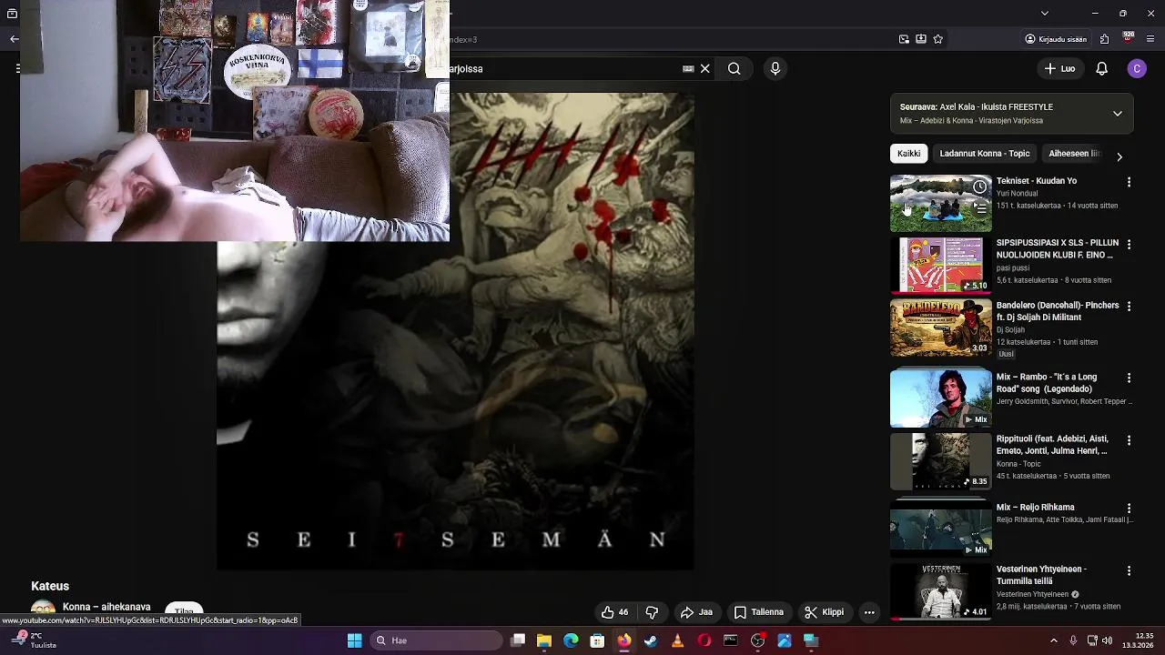The height and width of the screenshot is (655, 1165).
Task: Open the terminal from the taskbar
Action: click(730, 640)
